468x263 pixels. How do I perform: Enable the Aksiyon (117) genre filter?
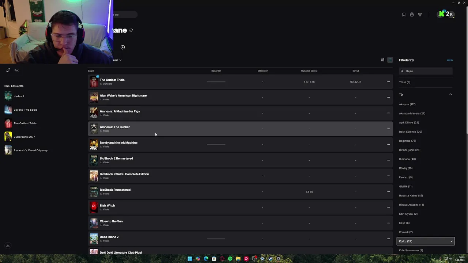407,104
